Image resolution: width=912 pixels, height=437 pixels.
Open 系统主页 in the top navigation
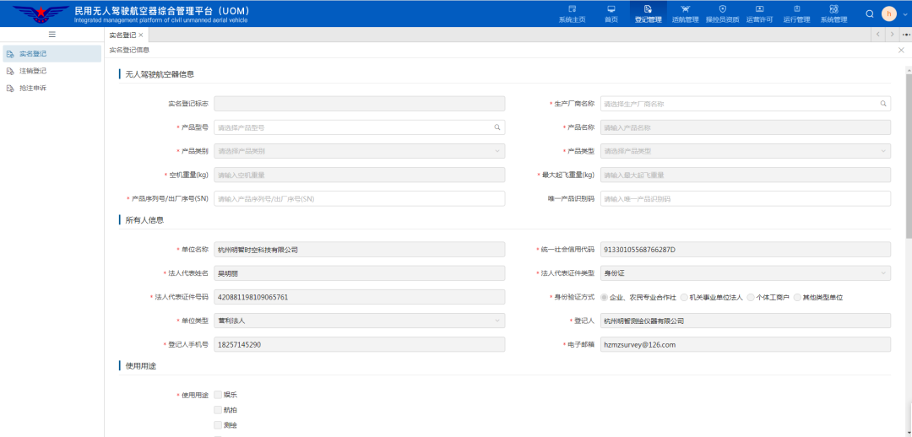572,13
